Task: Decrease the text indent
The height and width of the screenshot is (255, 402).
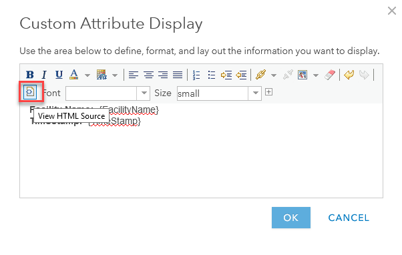Action: (x=241, y=75)
